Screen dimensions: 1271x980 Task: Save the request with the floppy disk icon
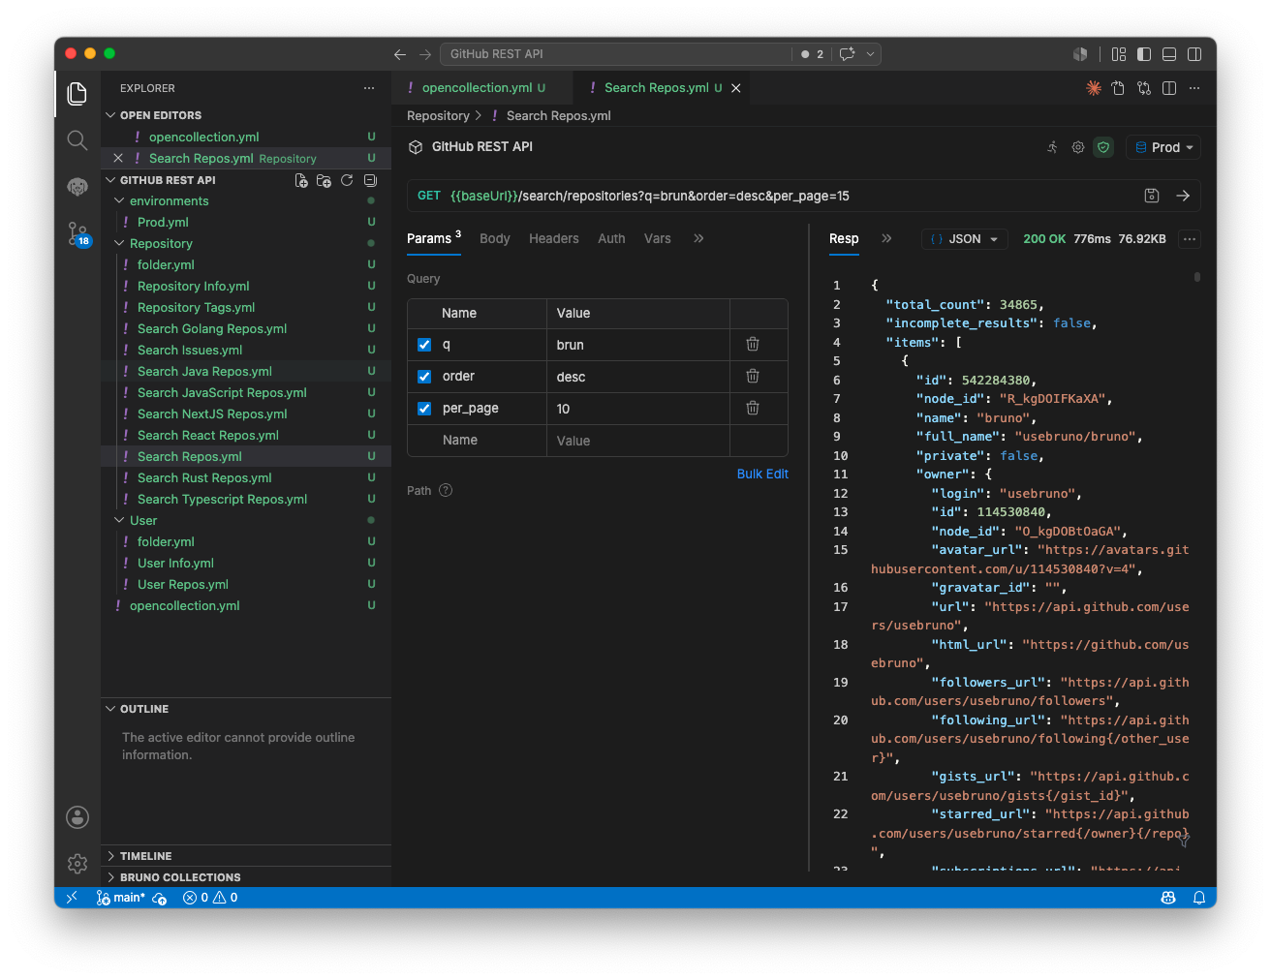(1152, 196)
